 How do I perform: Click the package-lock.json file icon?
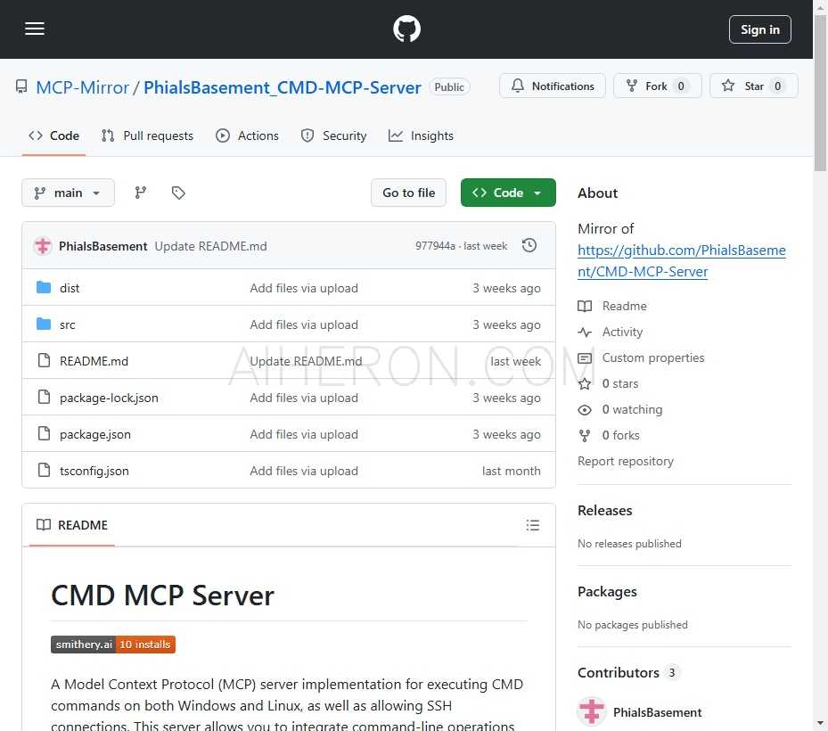44,397
